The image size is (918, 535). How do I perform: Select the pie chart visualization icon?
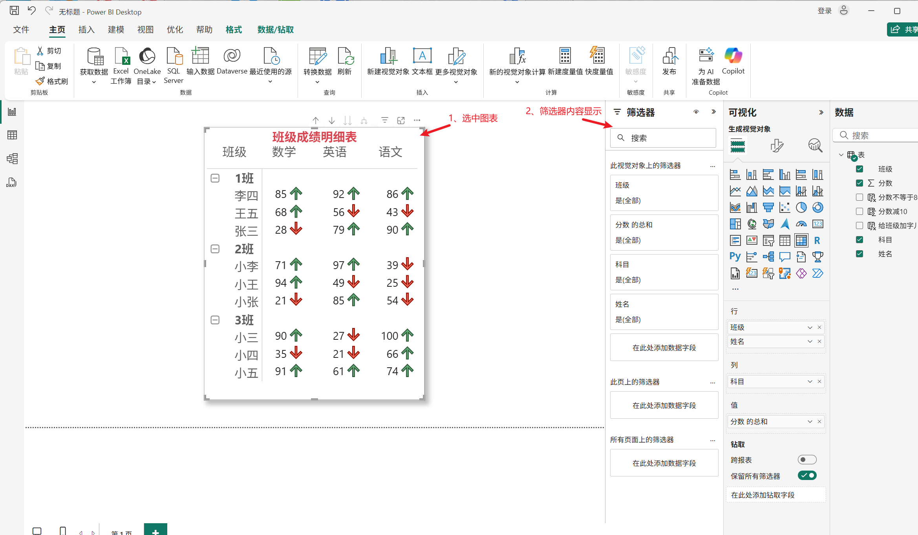click(801, 207)
